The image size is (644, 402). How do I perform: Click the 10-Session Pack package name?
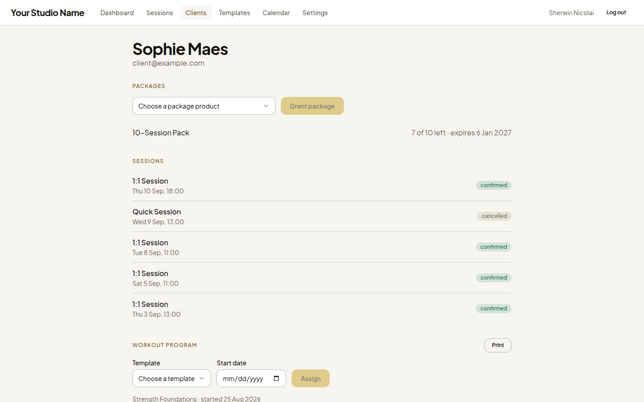(161, 133)
